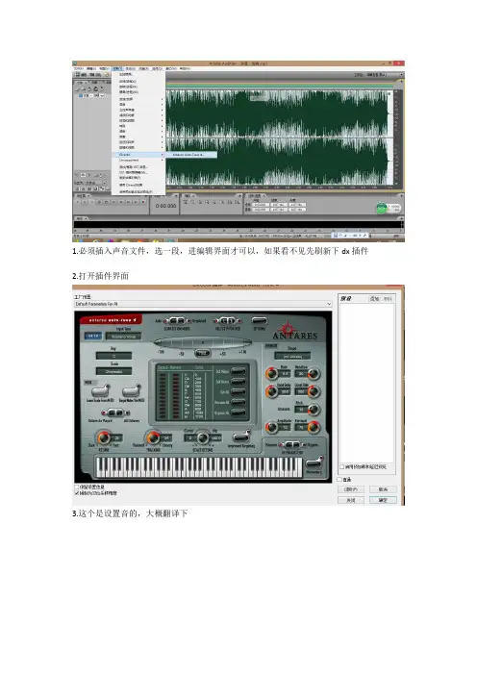Screen dimensions: 477x675
Task: Click the Options button at the plugin top
Action: pyautogui.click(x=259, y=321)
